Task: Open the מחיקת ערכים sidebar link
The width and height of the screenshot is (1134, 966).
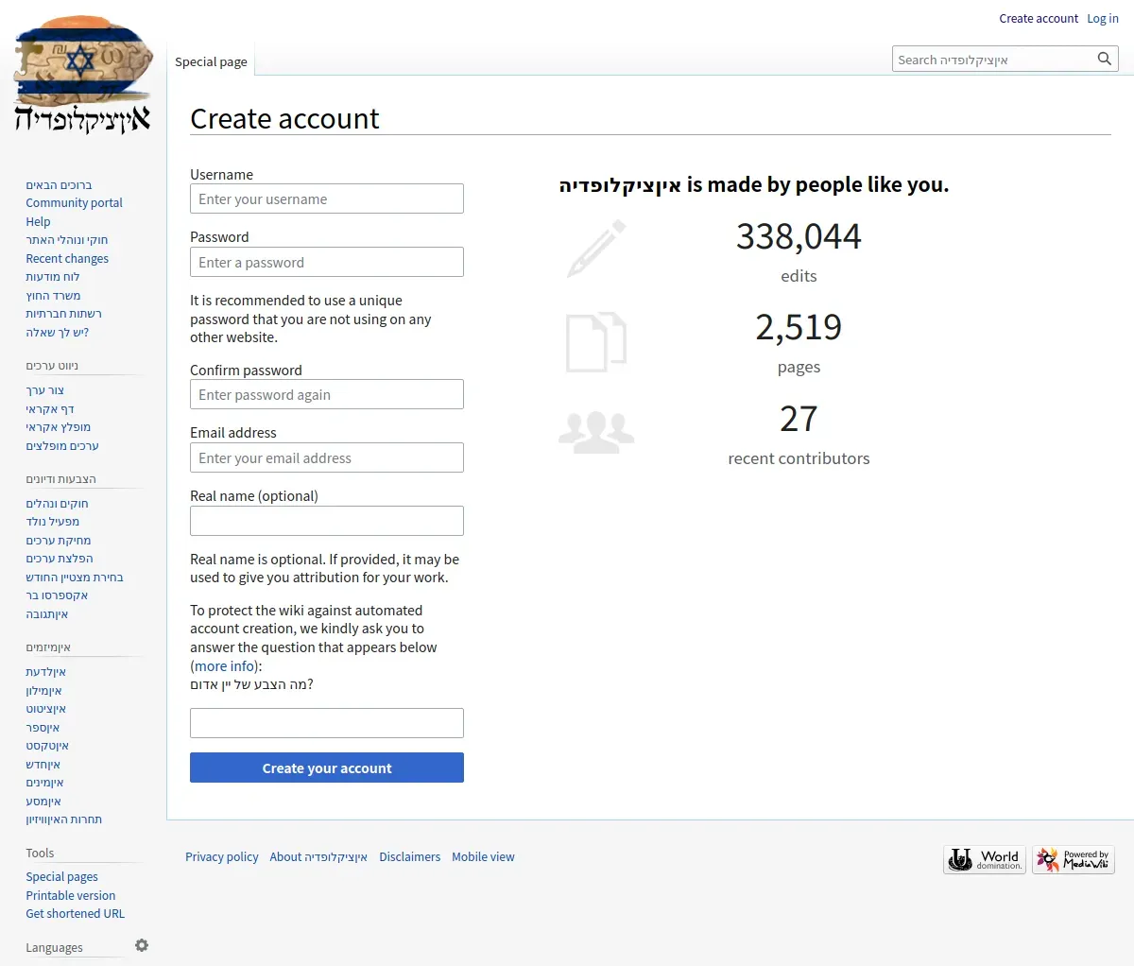Action: tap(58, 540)
